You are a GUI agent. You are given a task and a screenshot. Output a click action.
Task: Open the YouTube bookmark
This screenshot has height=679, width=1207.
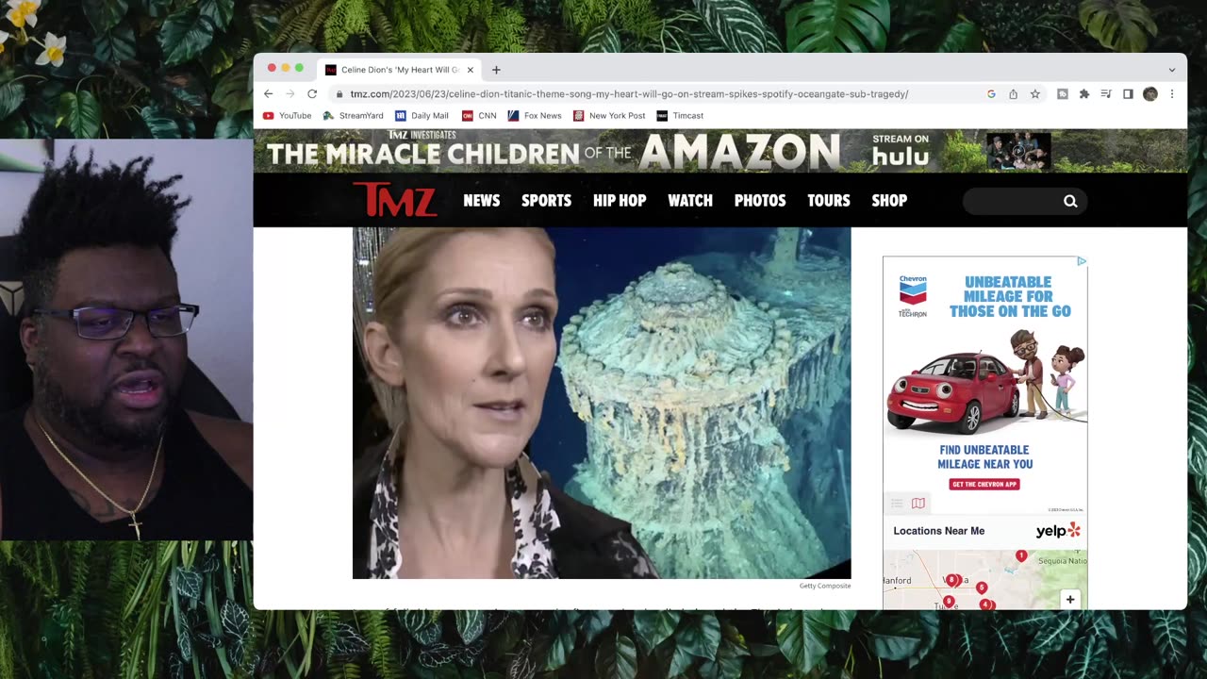pyautogui.click(x=287, y=116)
